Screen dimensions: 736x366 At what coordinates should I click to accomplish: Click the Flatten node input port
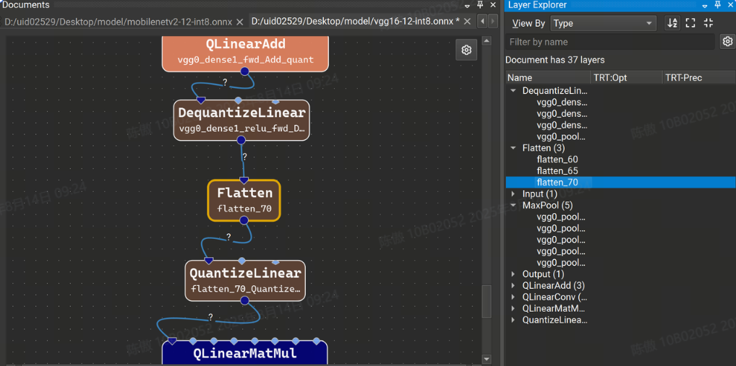point(244,180)
